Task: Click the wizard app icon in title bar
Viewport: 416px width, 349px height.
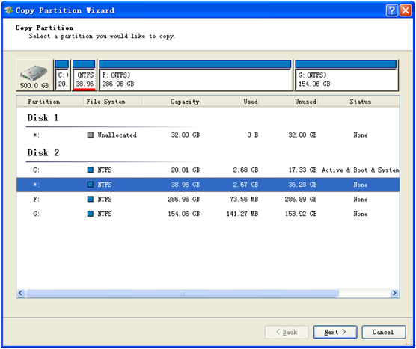Action: 9,10
